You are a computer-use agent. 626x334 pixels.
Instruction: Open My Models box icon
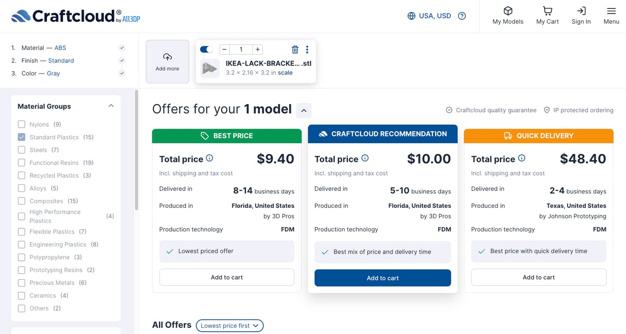click(508, 11)
